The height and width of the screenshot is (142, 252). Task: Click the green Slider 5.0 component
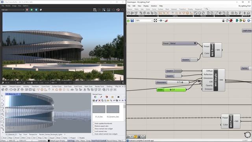[171, 90]
